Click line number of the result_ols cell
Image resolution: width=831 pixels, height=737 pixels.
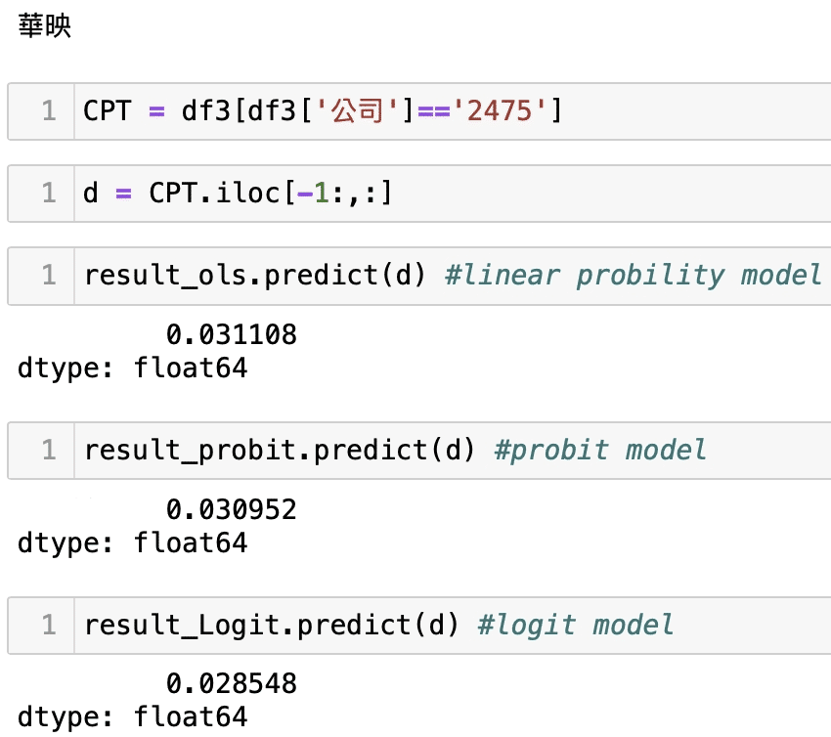pyautogui.click(x=48, y=276)
